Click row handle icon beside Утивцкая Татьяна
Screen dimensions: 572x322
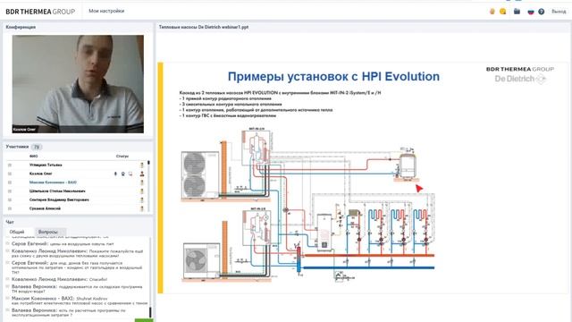tap(10, 165)
